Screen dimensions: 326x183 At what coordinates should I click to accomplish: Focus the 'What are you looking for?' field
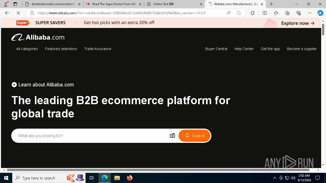[x=92, y=136]
